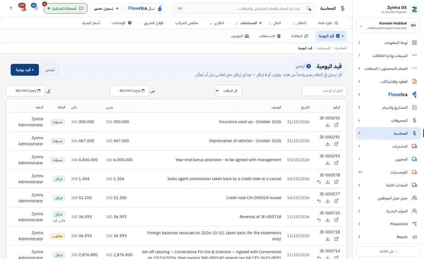The height and width of the screenshot is (259, 424).
Task: Reverse journal entry JE-000720 icon
Action: click(319, 220)
